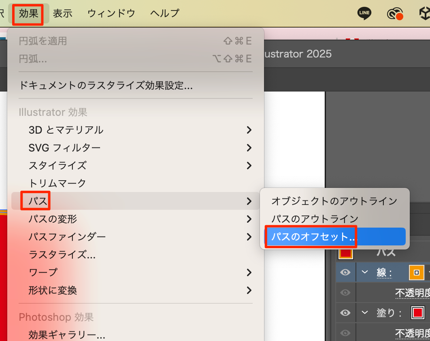Open 効果ギャラリー from Photoshop effects
Viewport: 430px width, 341px height.
pyautogui.click(x=67, y=335)
